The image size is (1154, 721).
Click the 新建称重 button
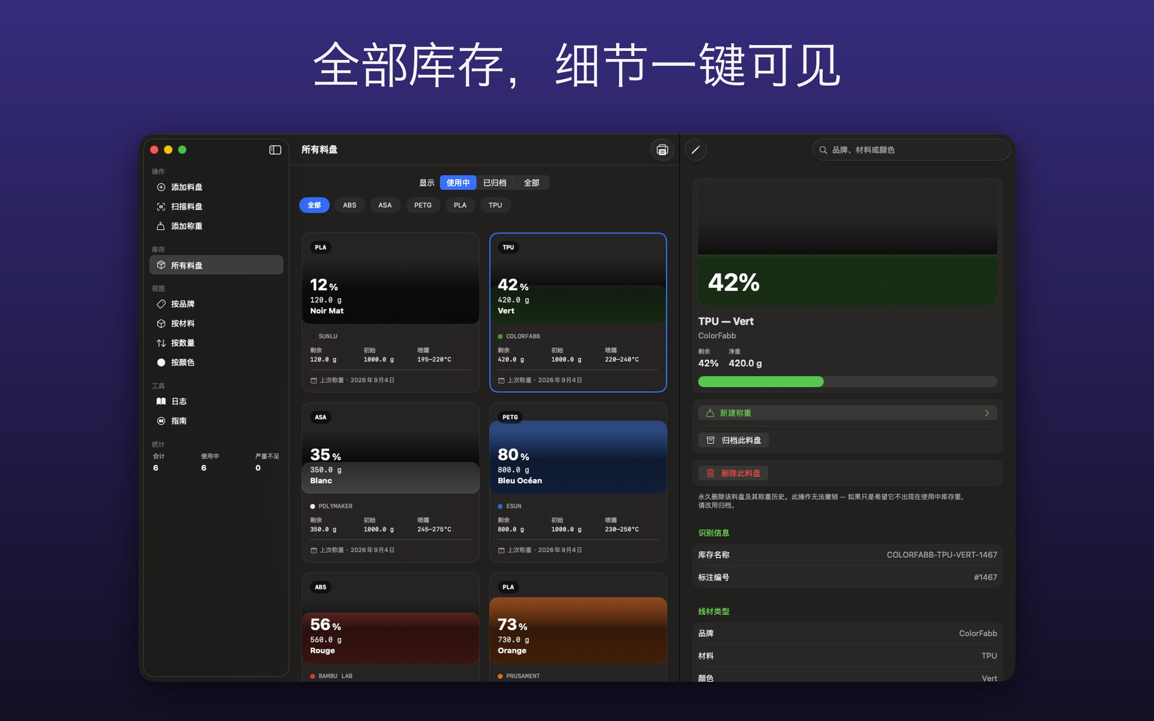click(x=847, y=413)
